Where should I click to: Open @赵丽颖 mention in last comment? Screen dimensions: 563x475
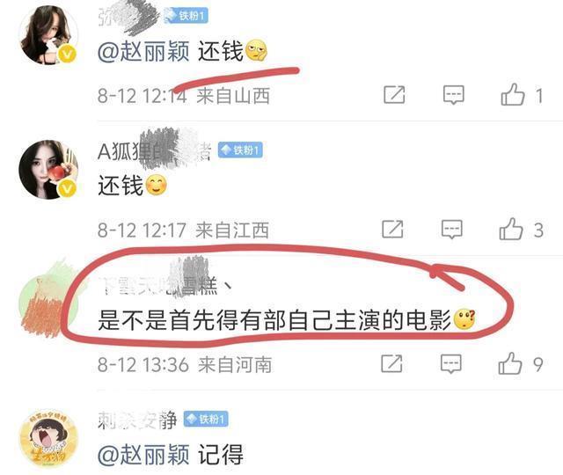point(143,454)
